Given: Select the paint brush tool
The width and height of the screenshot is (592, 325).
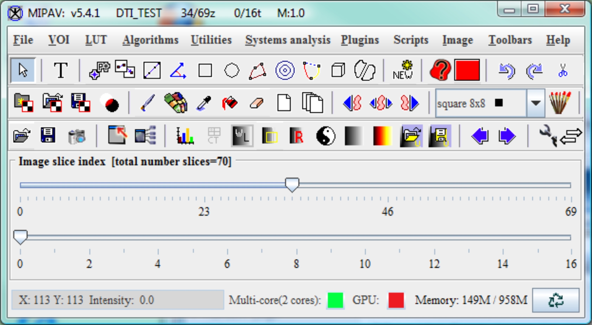Looking at the screenshot, I should coord(148,103).
